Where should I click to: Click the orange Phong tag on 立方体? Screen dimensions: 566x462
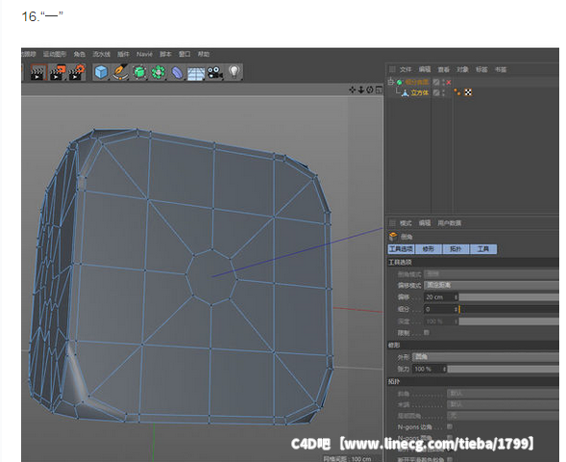[x=457, y=92]
